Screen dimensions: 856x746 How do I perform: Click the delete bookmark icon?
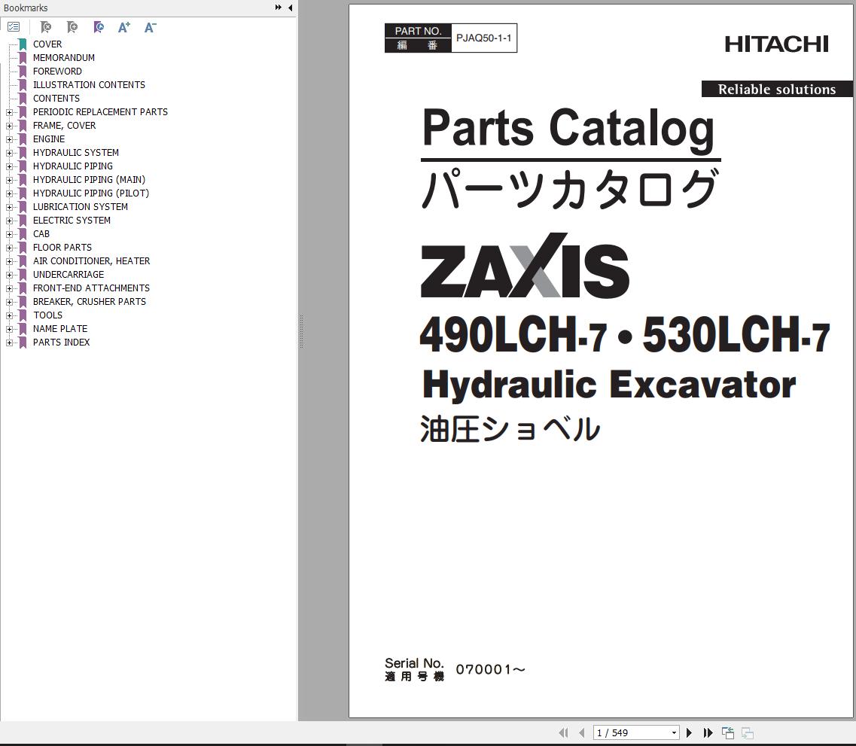pyautogui.click(x=46, y=27)
